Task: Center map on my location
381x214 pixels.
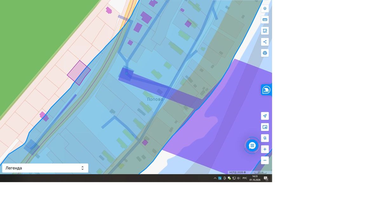Action: pos(265,116)
